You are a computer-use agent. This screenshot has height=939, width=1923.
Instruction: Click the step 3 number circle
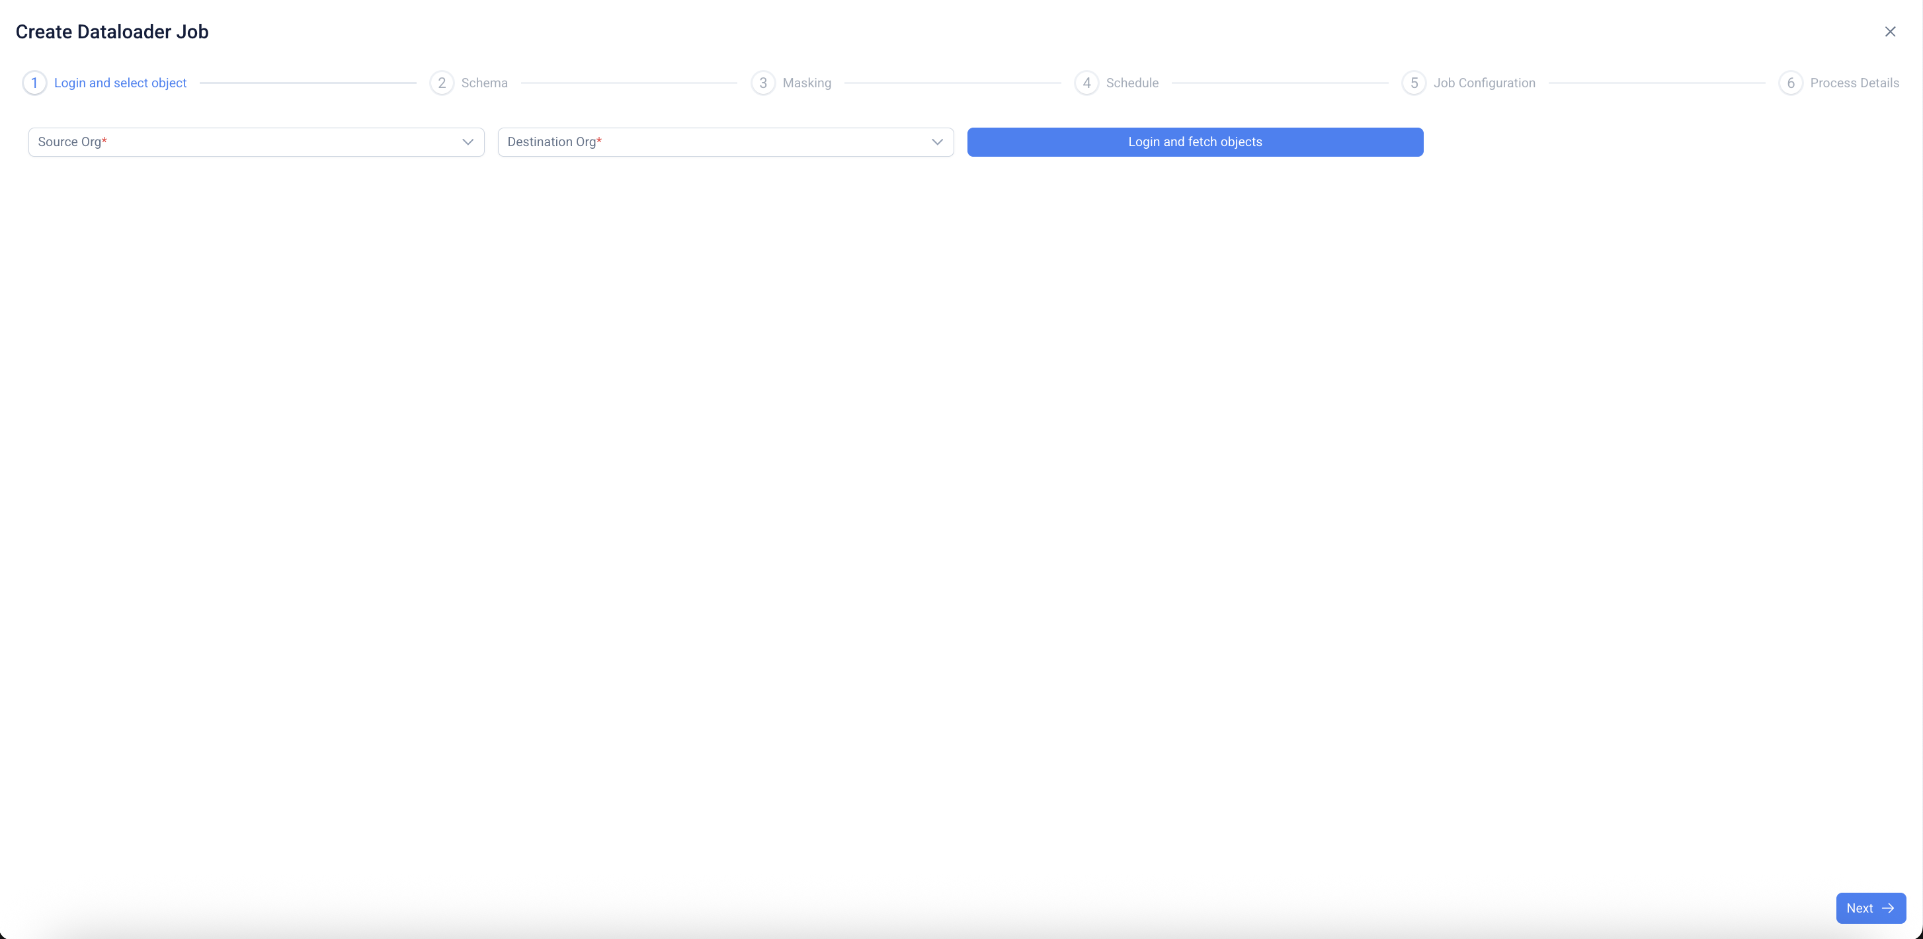[x=762, y=83]
